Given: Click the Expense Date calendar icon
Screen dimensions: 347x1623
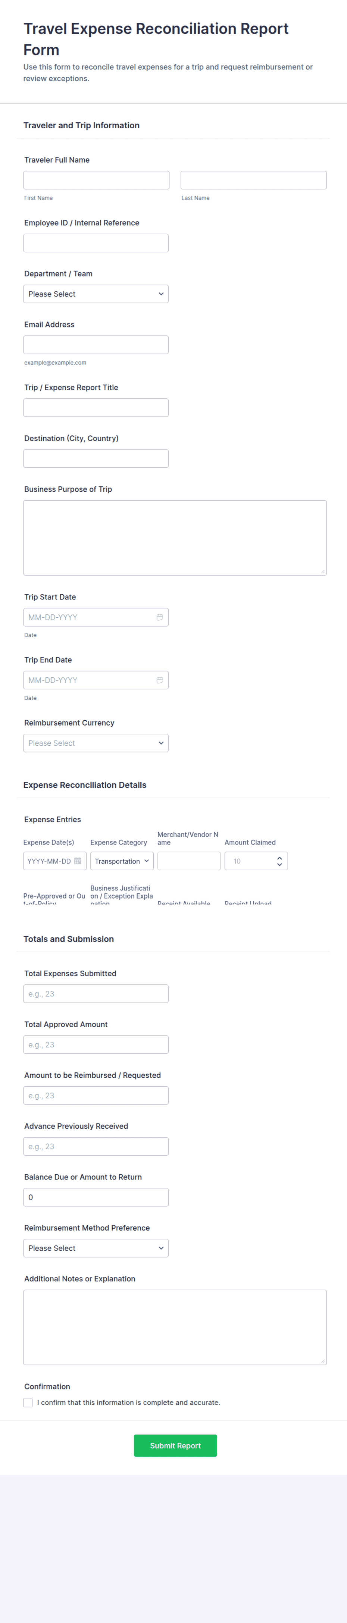Looking at the screenshot, I should 78,861.
